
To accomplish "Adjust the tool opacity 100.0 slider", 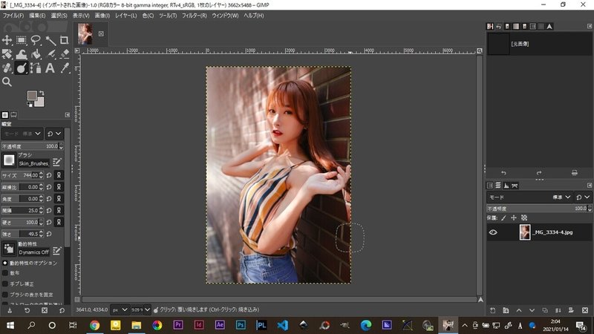I will (32, 146).
